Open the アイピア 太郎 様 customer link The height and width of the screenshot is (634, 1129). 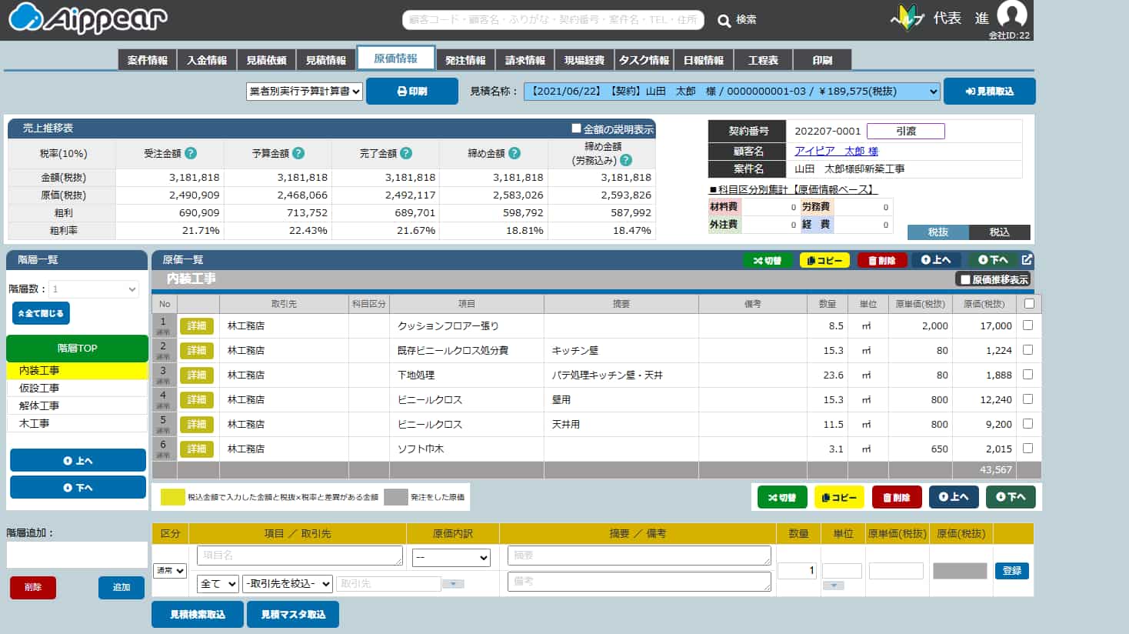(x=836, y=151)
